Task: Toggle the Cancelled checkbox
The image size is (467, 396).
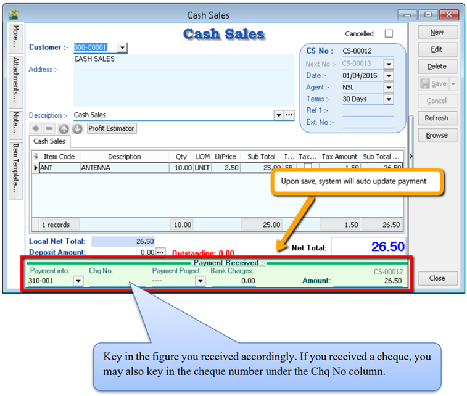Action: (x=388, y=34)
